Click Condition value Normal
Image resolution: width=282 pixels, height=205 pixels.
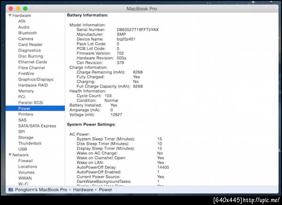click(111, 101)
